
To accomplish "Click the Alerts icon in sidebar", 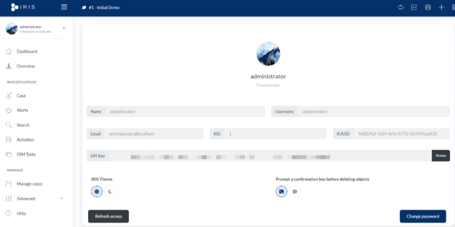I will (x=9, y=110).
